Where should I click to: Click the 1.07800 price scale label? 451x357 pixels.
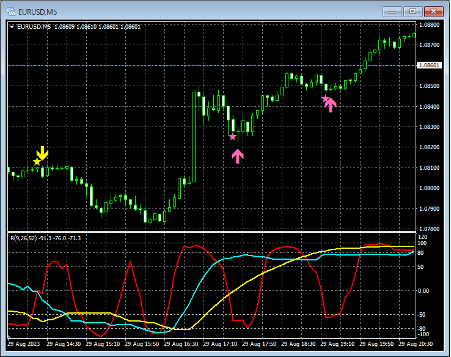pos(430,229)
